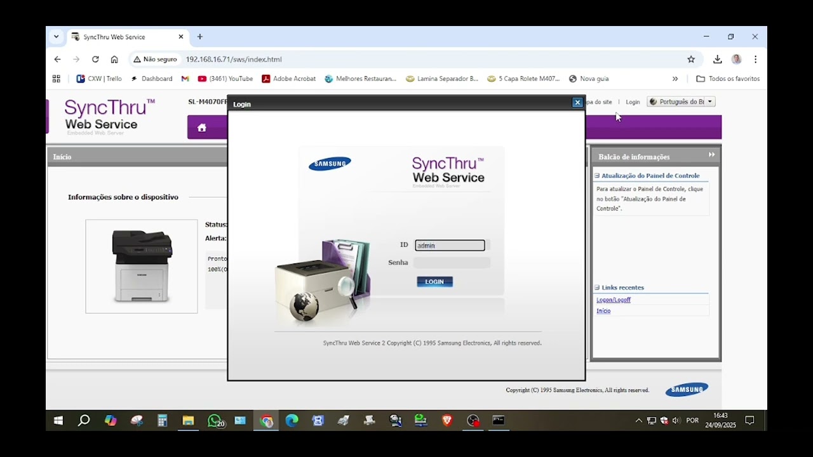The image size is (813, 457).
Task: Click the Login link in page header
Action: (633, 102)
